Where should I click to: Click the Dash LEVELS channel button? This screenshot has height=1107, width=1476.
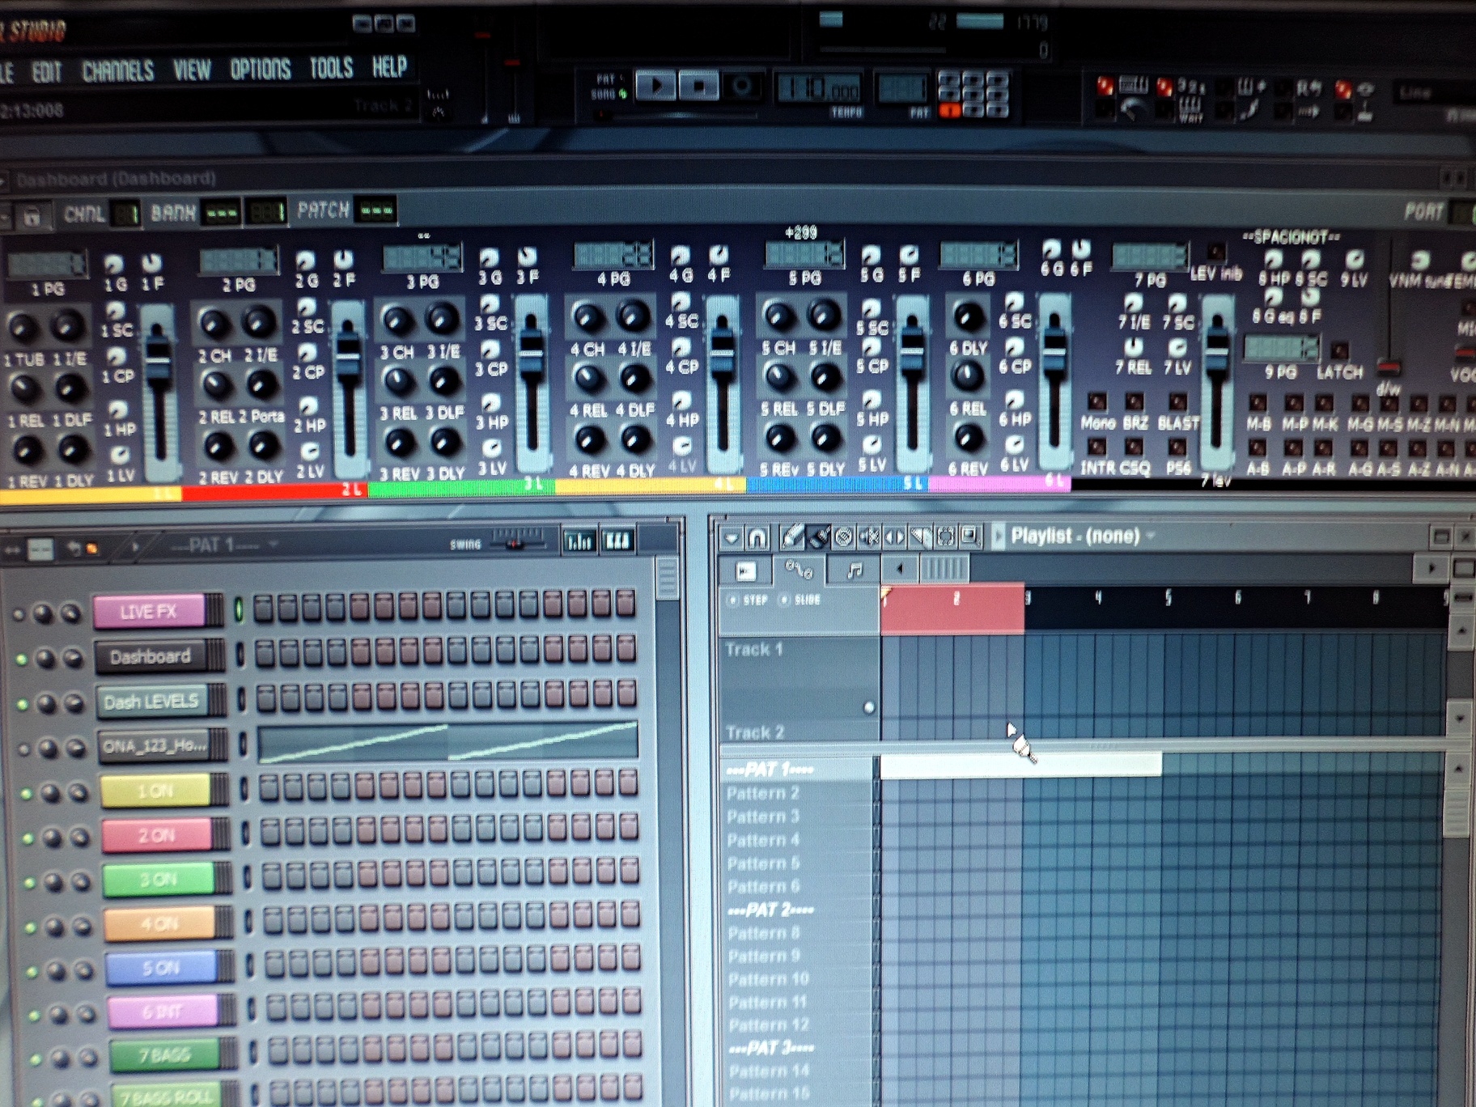pos(152,702)
